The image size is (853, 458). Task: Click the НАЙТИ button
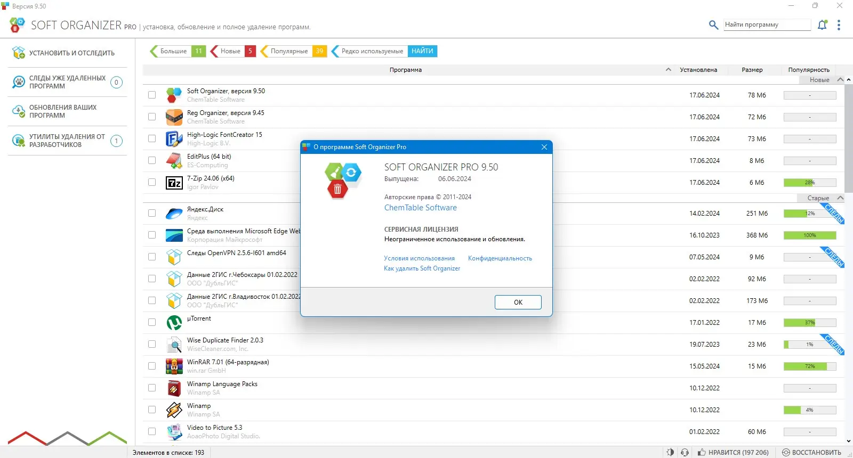tap(422, 51)
